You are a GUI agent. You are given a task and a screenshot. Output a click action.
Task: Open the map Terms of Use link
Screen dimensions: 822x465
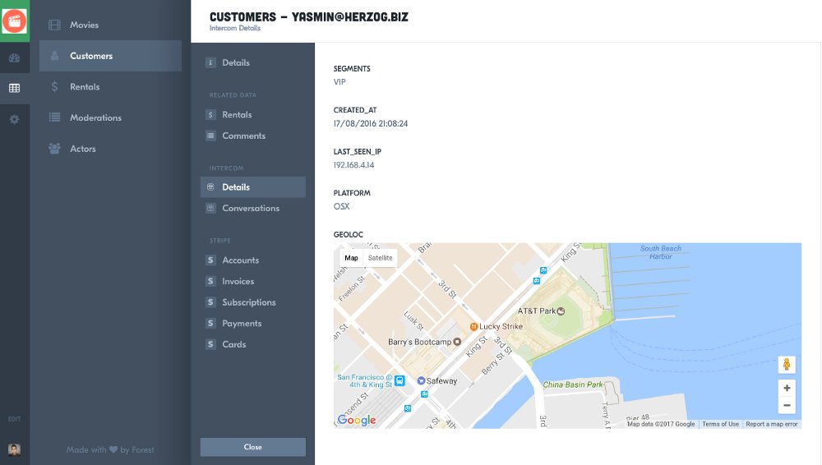pyautogui.click(x=720, y=424)
